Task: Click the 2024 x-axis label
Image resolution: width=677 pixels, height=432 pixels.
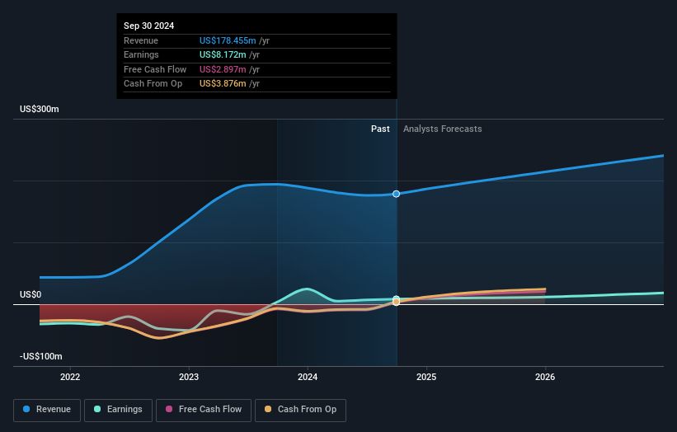Action: coord(308,377)
